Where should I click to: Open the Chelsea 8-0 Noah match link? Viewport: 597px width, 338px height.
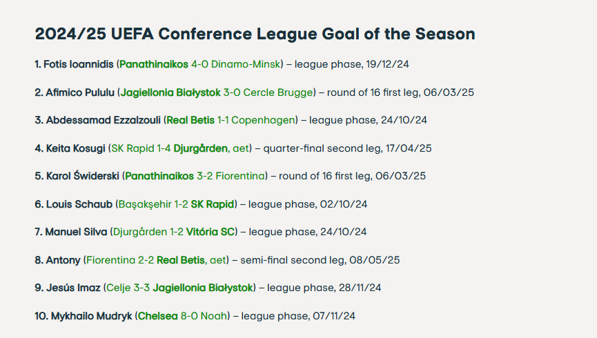pyautogui.click(x=182, y=316)
